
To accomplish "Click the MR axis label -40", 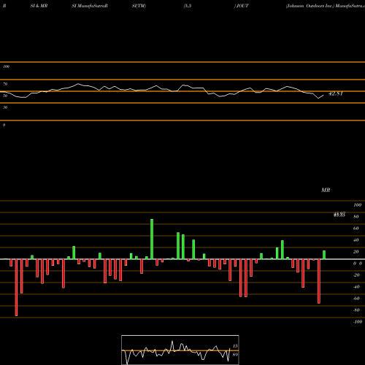I will 356,287.
